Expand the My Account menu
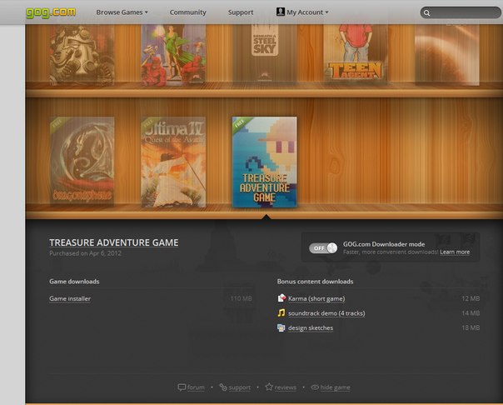The height and width of the screenshot is (405, 503). pyautogui.click(x=301, y=12)
